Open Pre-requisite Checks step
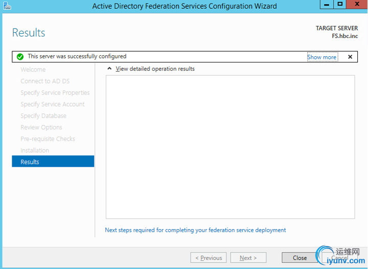368x269 pixels. pyautogui.click(x=48, y=139)
